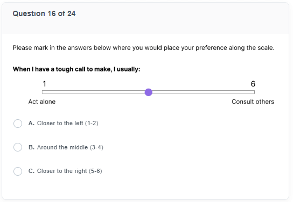The image size is (293, 202).
Task: Click the 'Closer to the right (5-6)' text
Action: point(69,171)
